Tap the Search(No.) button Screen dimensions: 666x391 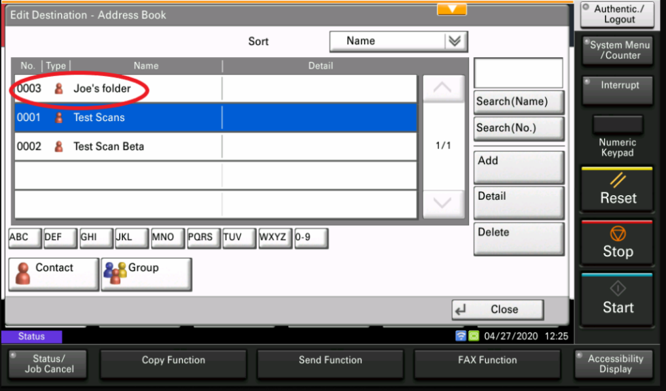point(519,129)
